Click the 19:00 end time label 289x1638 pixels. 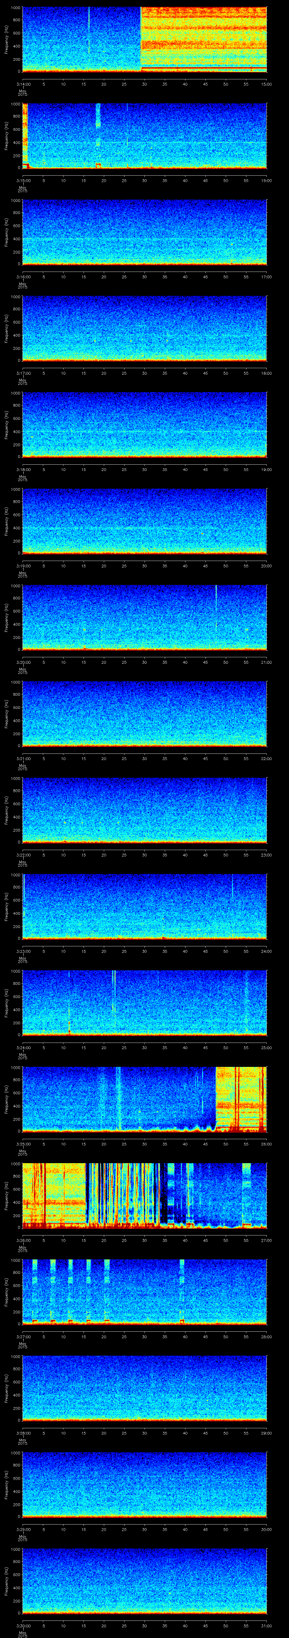coord(266,469)
